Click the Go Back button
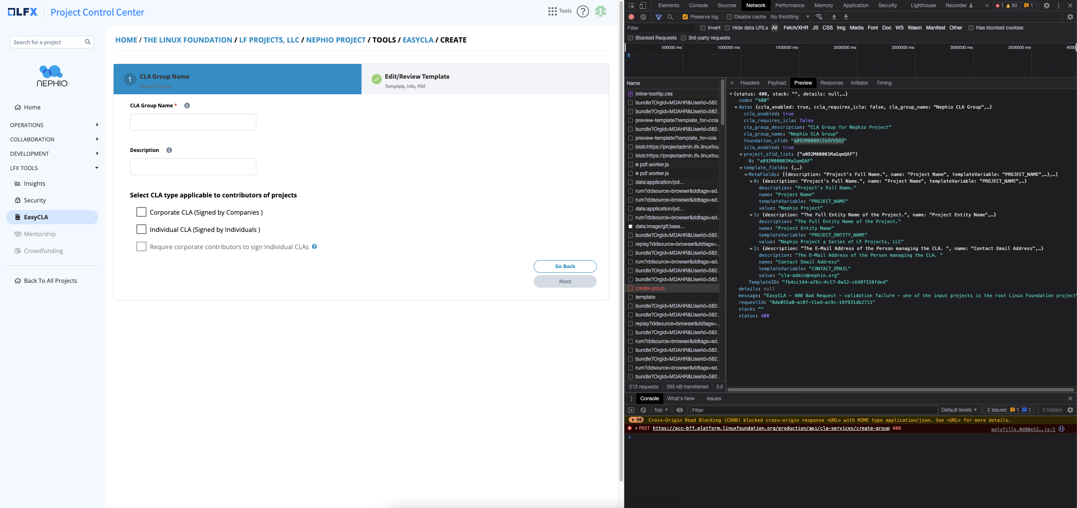 (565, 266)
